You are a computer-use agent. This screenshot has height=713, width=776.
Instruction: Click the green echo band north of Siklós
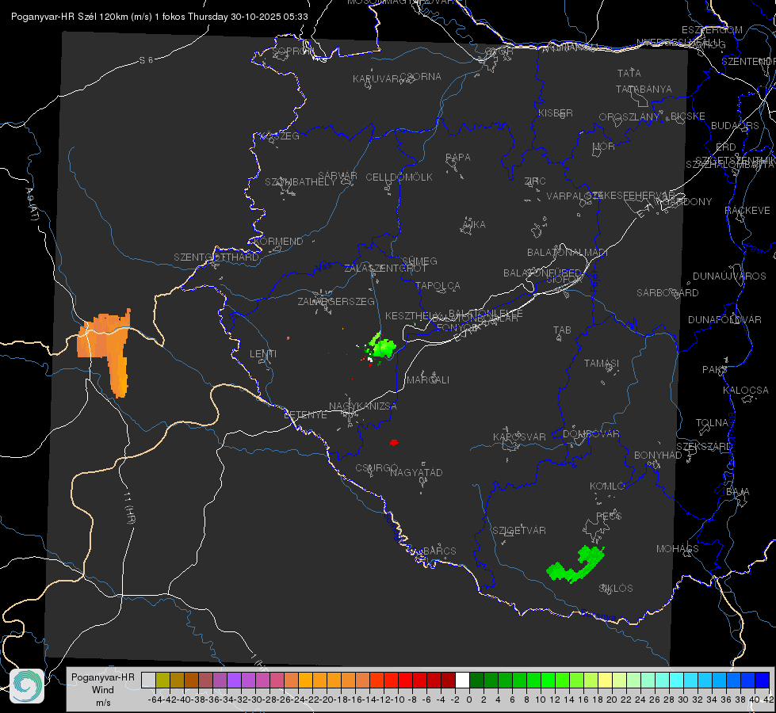click(576, 565)
